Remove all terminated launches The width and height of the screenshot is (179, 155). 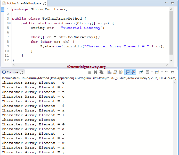[101, 72]
